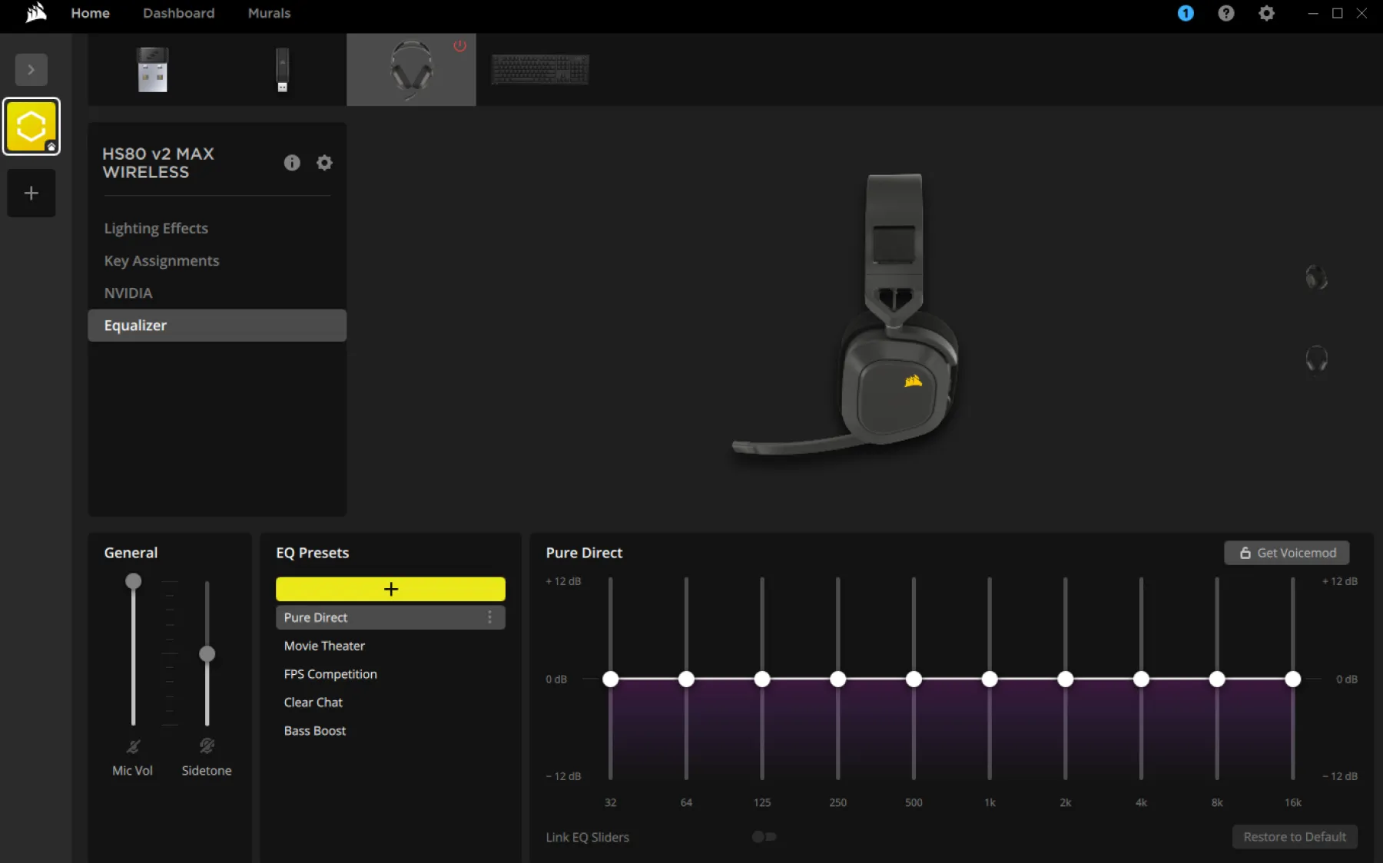Screen dimensions: 1383x863
Task: Switch to front headset view icon
Action: [1316, 359]
